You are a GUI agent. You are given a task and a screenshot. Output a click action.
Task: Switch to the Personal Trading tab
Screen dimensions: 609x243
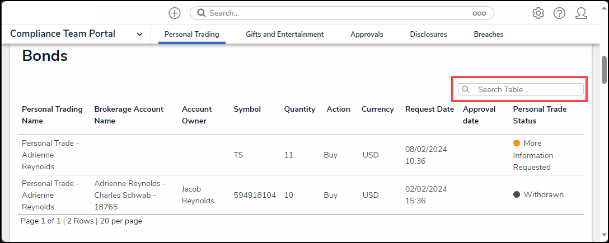(191, 34)
